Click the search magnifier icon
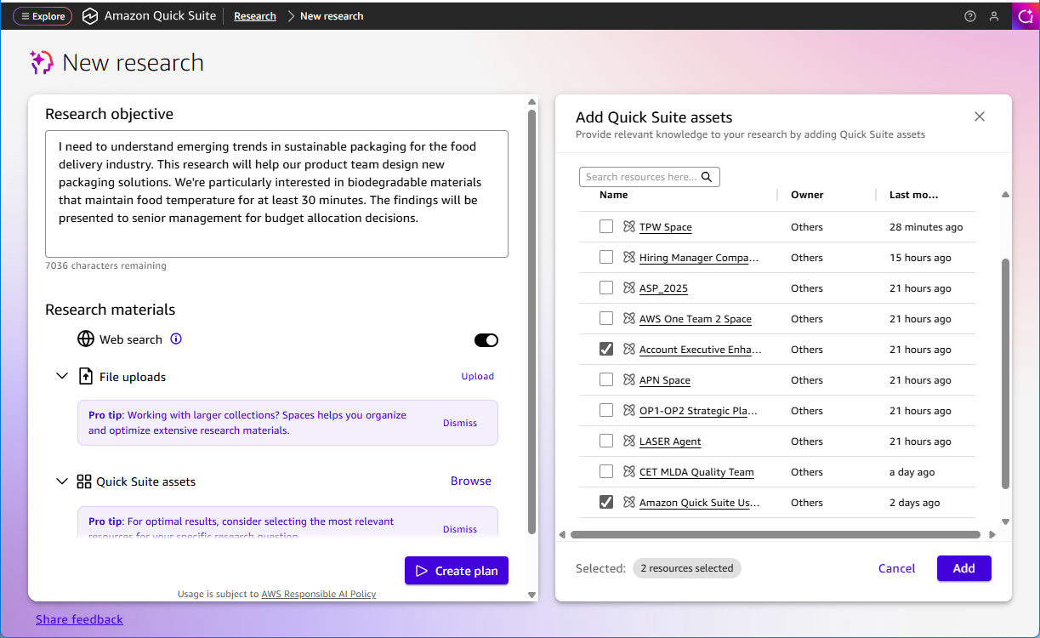The width and height of the screenshot is (1040, 638). [708, 177]
